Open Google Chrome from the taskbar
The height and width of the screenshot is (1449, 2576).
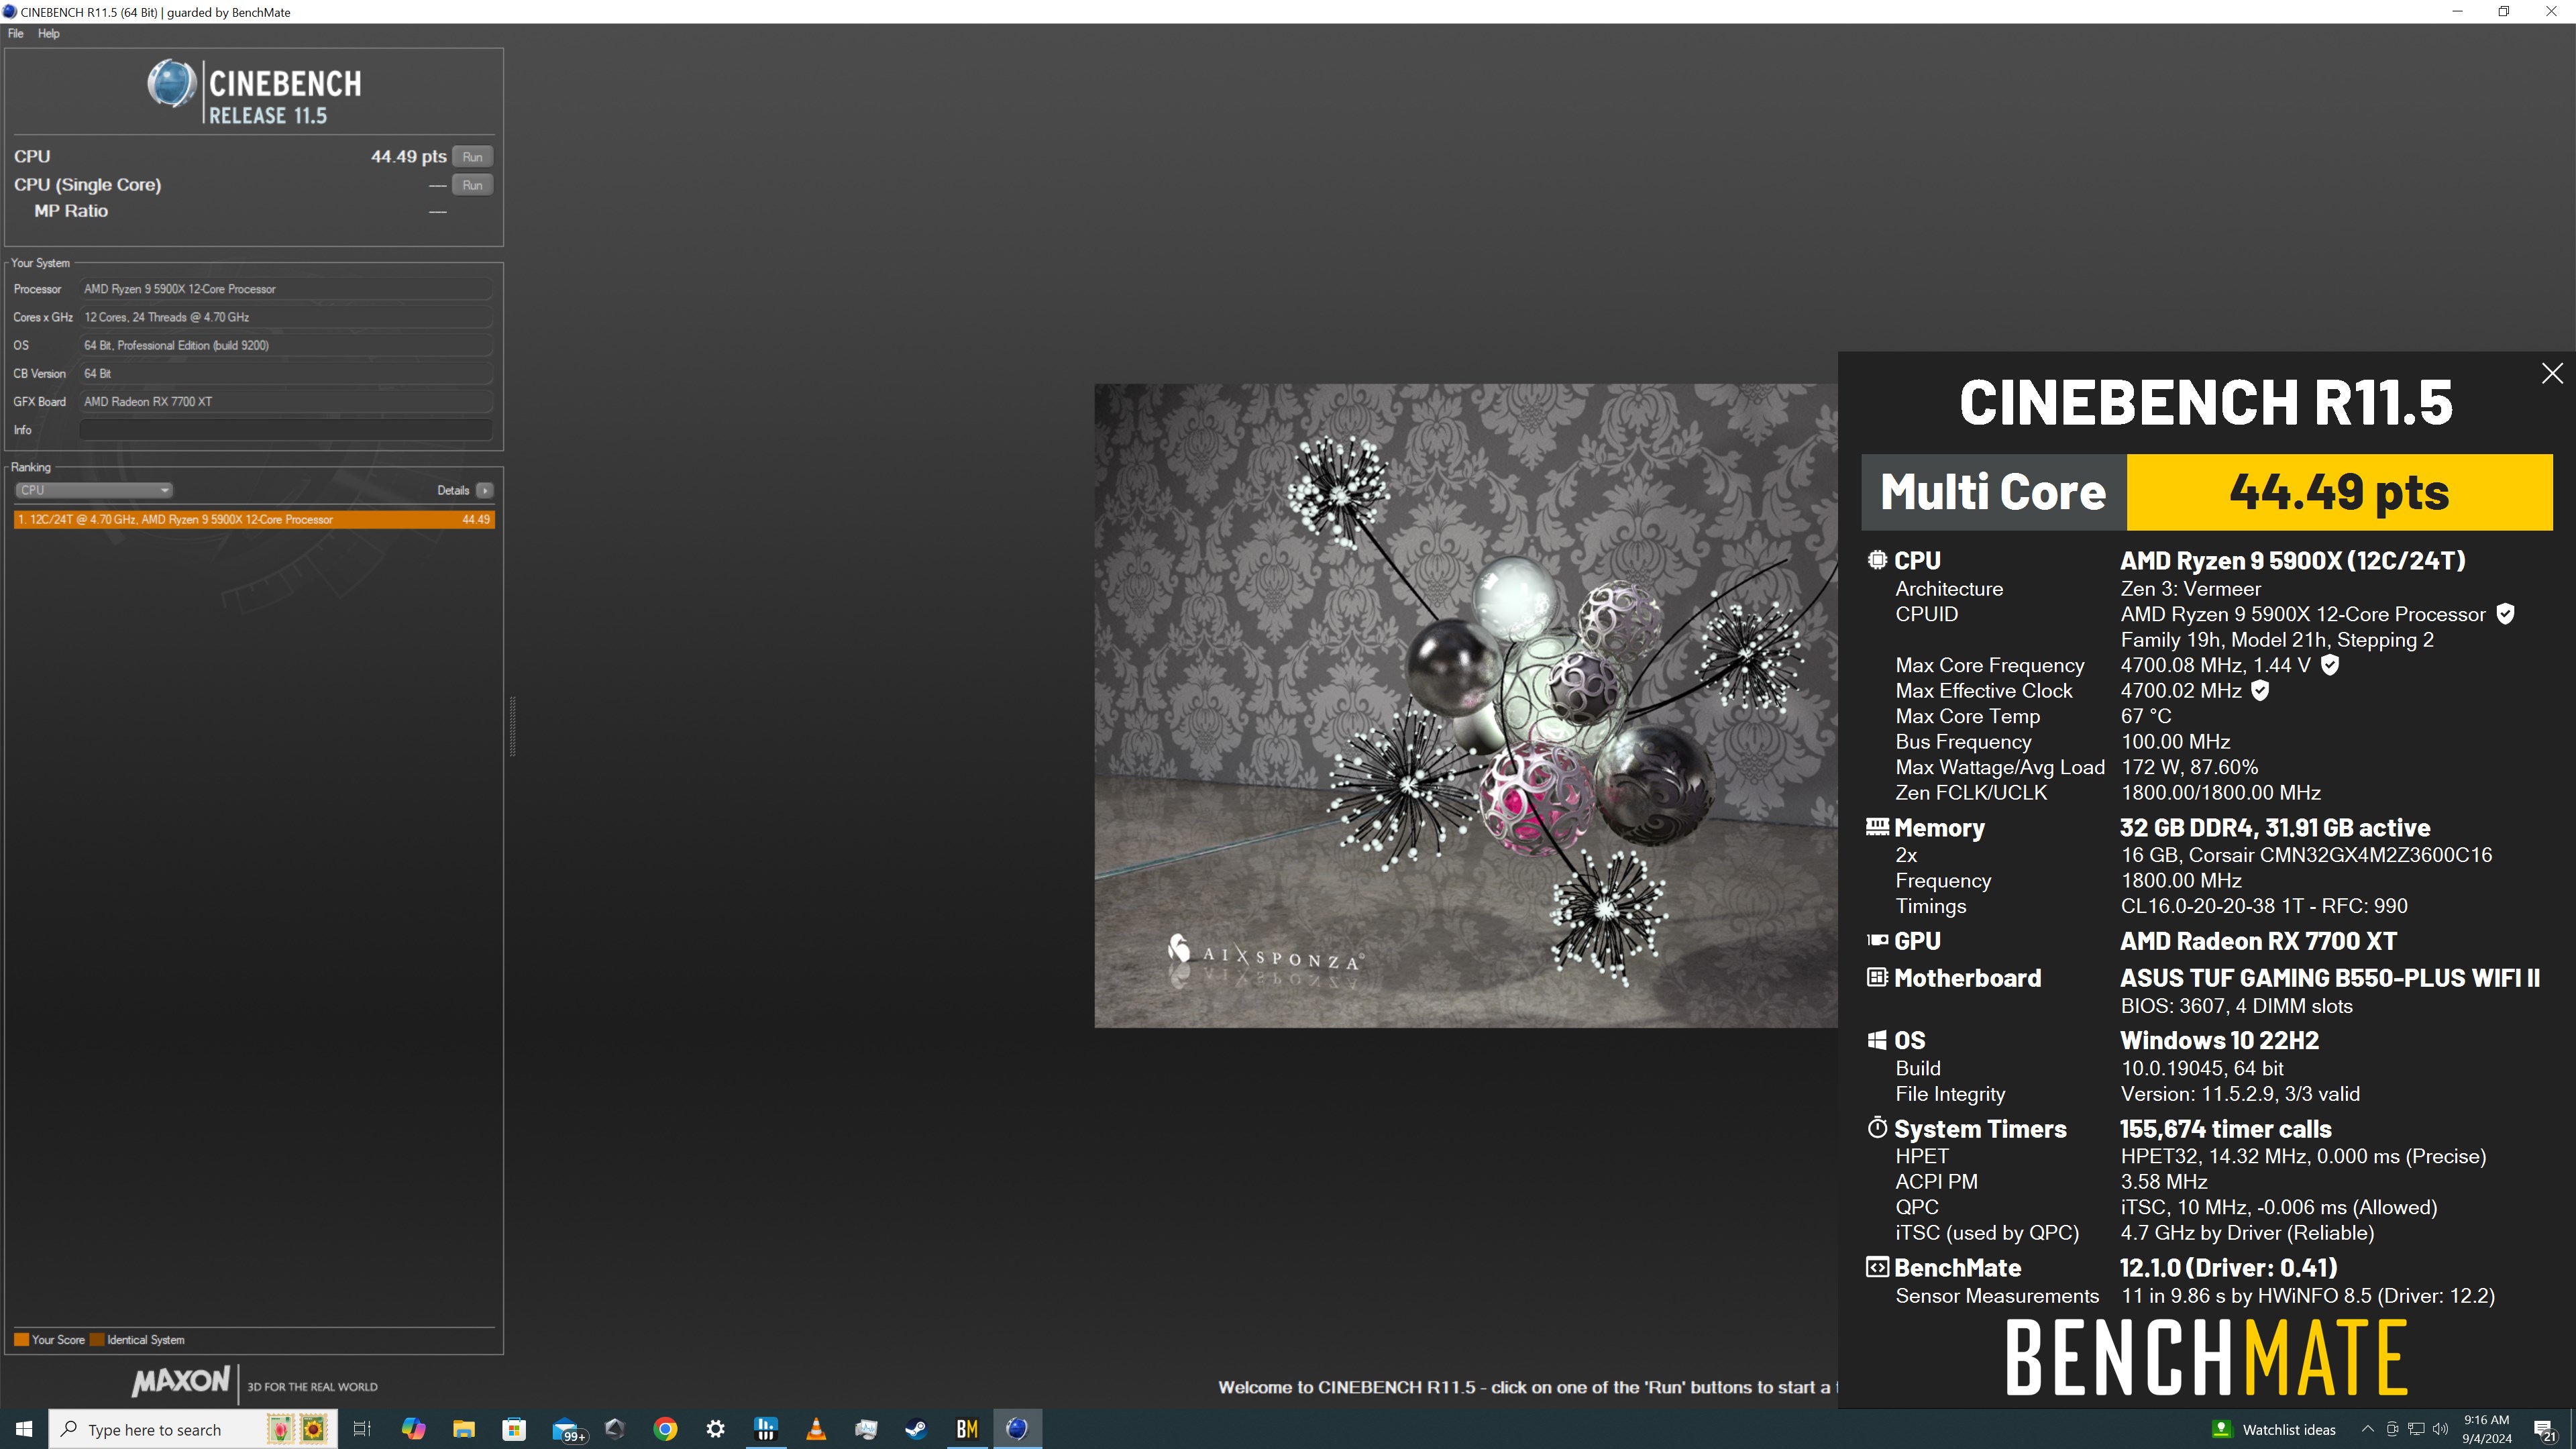665,1429
